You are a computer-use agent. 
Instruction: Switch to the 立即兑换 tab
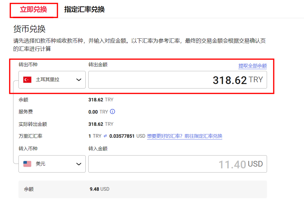33,10
